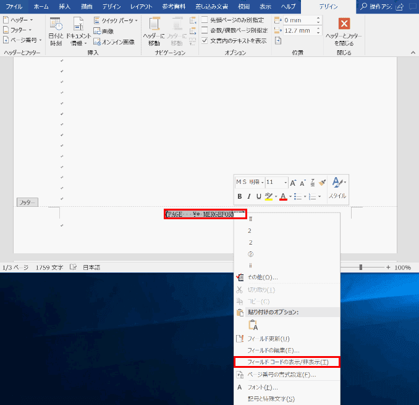Screen dimensions: 419x405
Task: Click the 画像 (Picture) insert icon
Action: pos(103,31)
